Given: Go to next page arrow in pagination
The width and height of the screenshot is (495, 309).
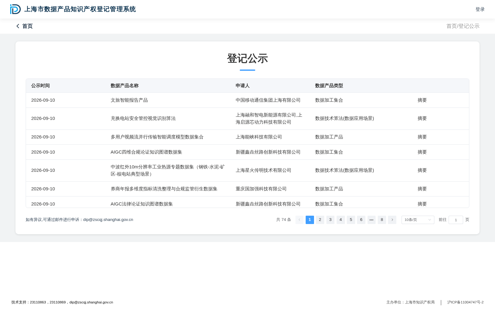Looking at the screenshot, I should click(x=392, y=220).
